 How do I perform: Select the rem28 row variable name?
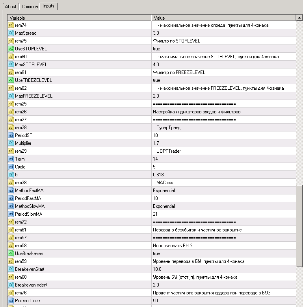point(21,128)
